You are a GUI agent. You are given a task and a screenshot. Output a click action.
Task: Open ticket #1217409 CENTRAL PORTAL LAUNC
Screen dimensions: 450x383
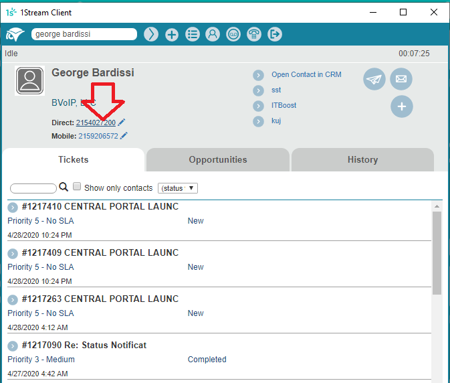[x=100, y=253]
